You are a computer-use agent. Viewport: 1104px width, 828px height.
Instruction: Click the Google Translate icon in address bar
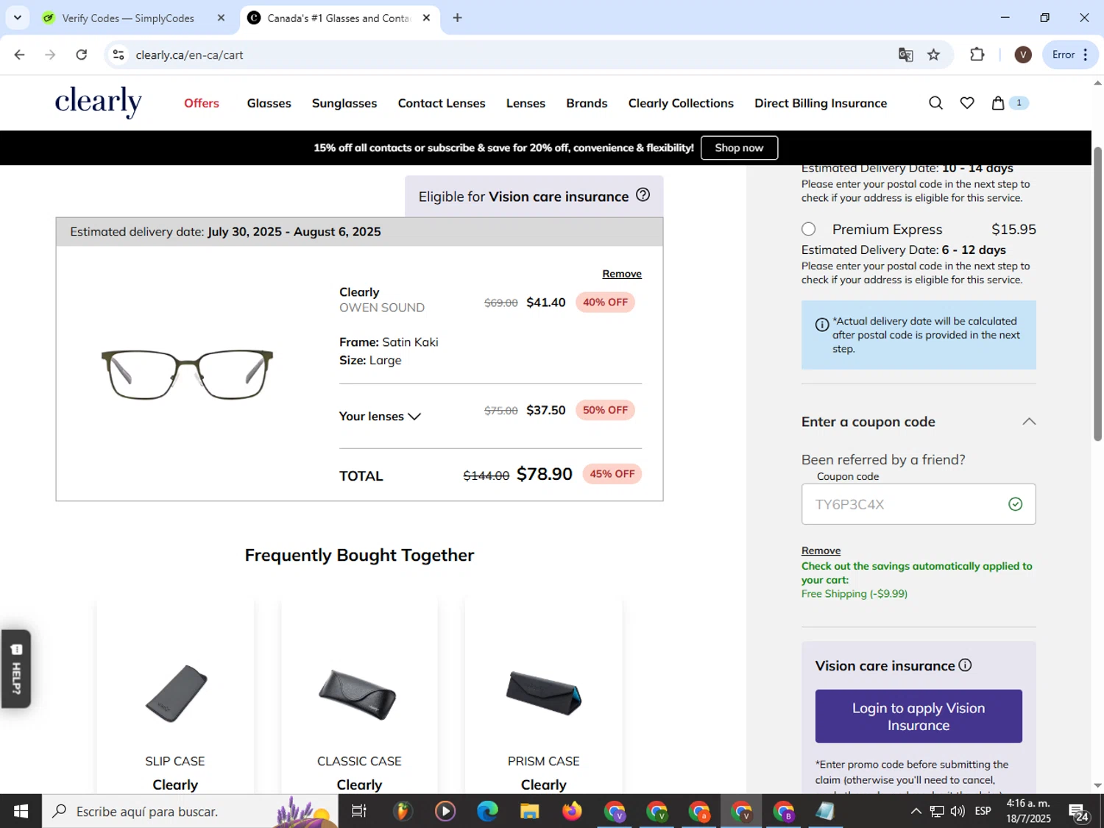[905, 54]
